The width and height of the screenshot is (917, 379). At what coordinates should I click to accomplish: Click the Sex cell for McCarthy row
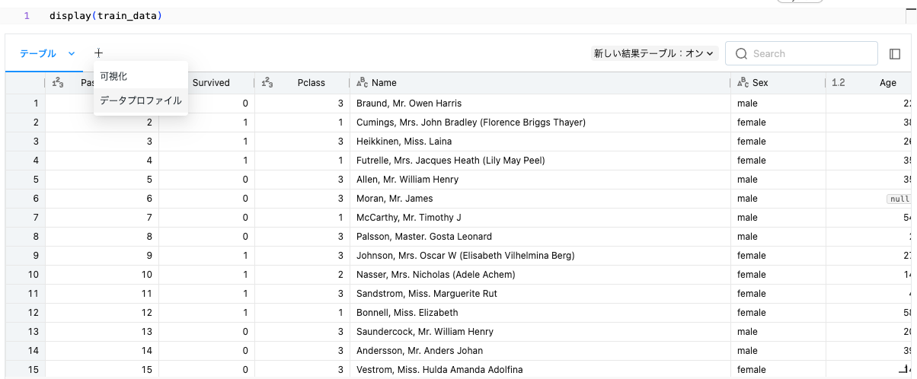[x=778, y=218]
